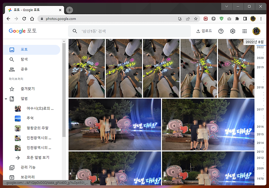Jump to 2013 on the timeline
The image size is (269, 188).
coord(260,151)
